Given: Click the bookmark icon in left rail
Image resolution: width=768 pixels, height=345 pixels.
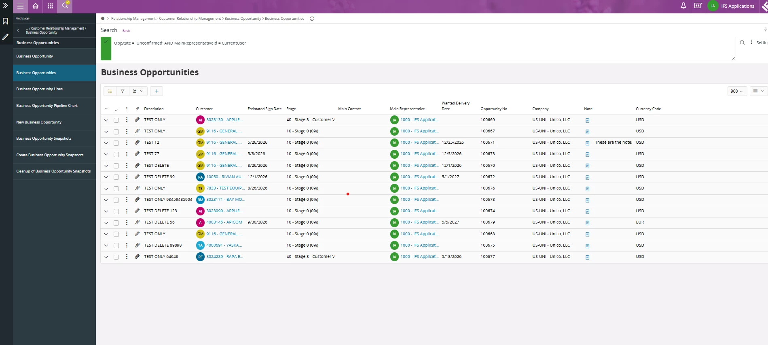Looking at the screenshot, I should pyautogui.click(x=6, y=21).
